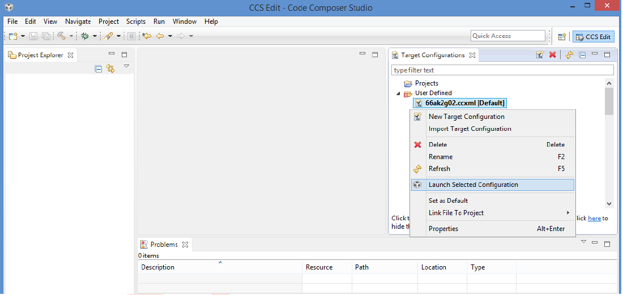623x295 pixels.
Task: Expand the New dropdown arrow in the toolbar
Action: coord(23,36)
